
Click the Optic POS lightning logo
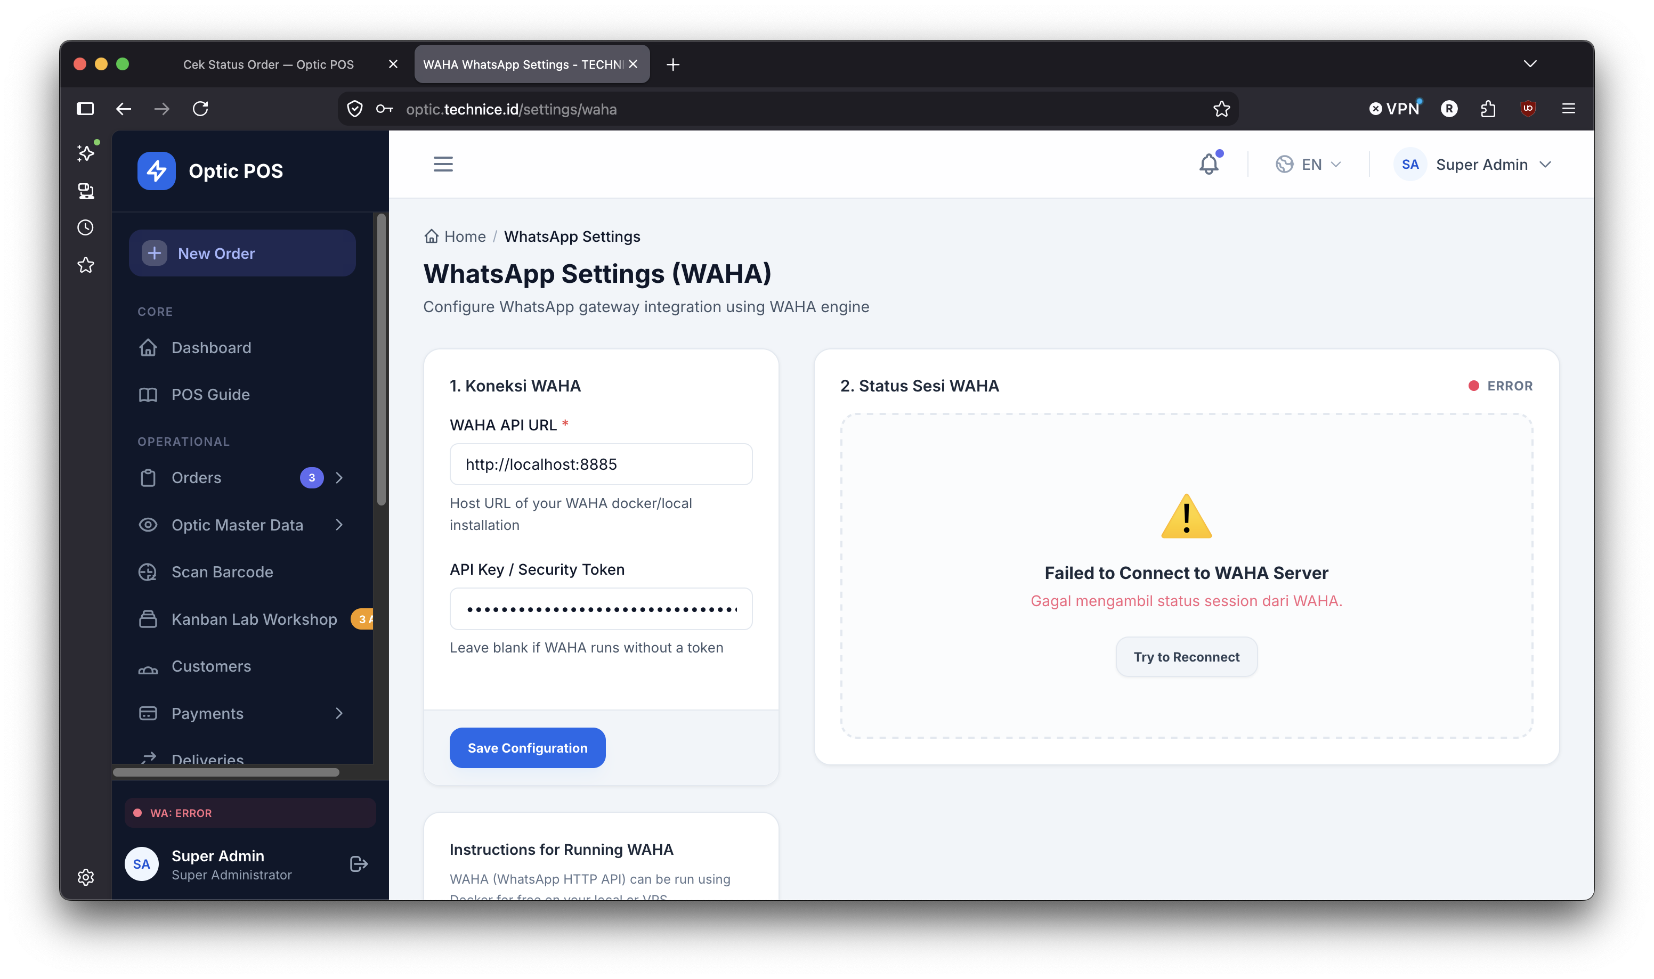pos(156,171)
